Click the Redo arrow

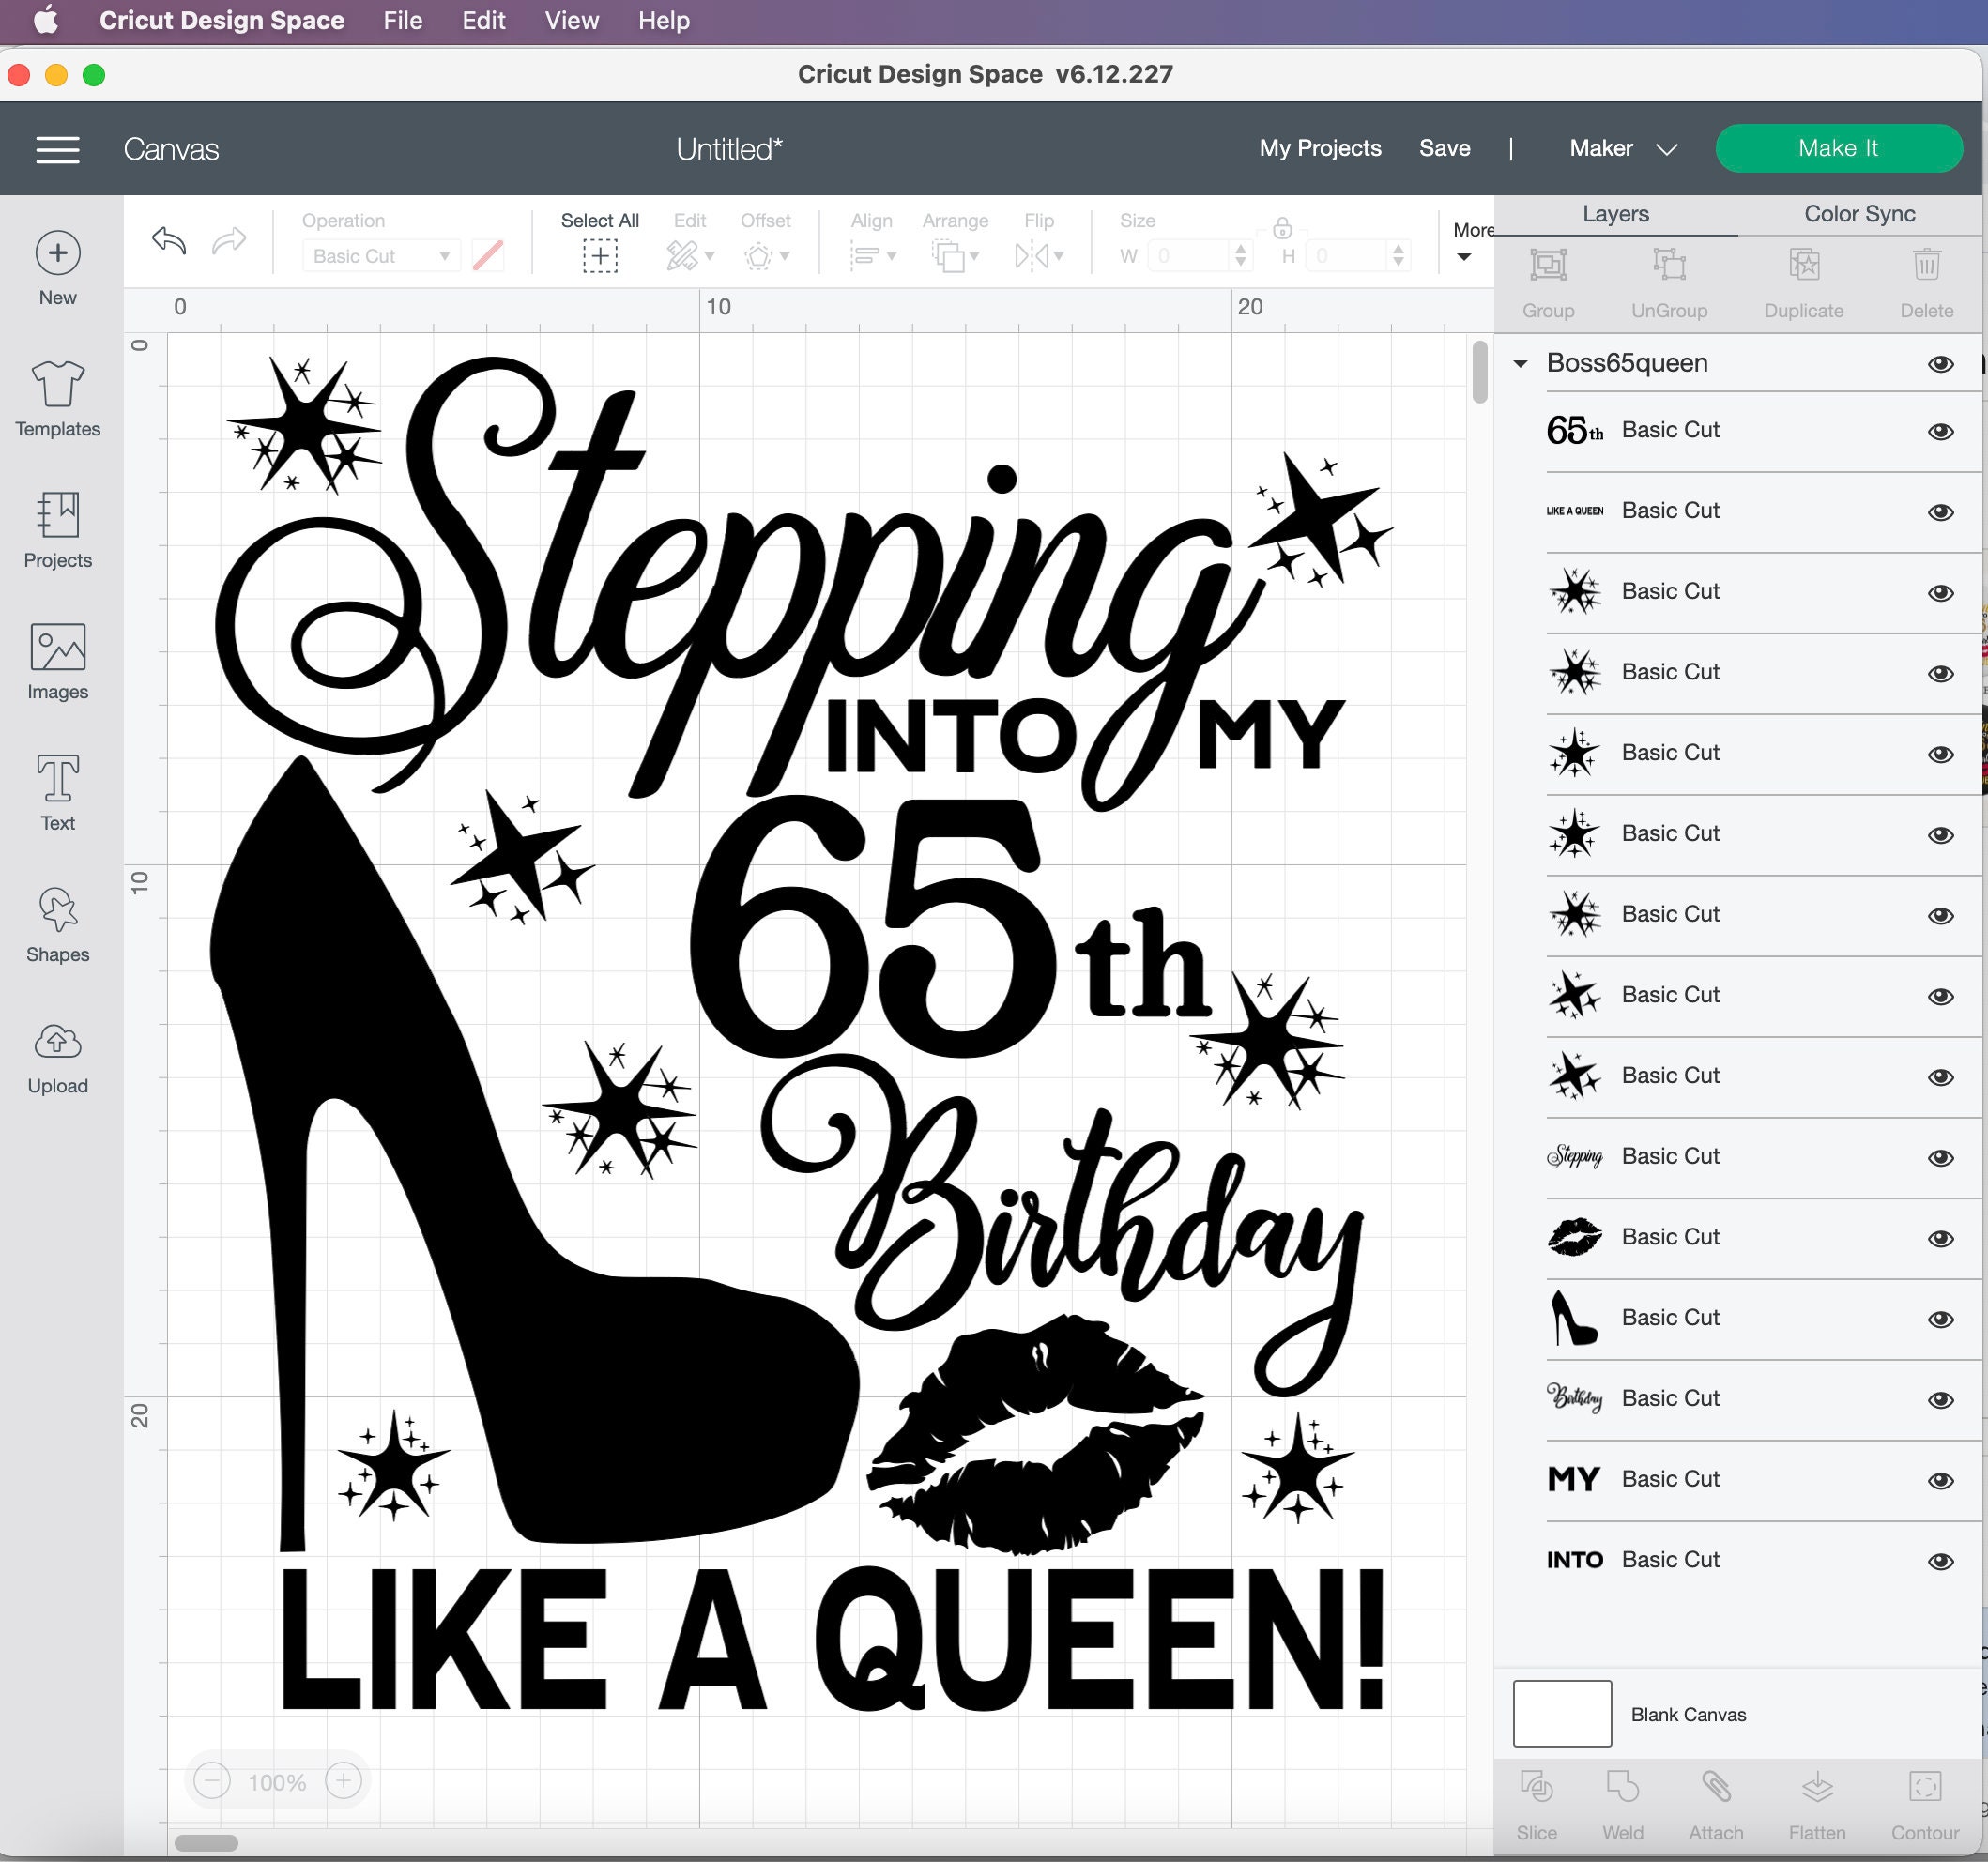pyautogui.click(x=229, y=241)
